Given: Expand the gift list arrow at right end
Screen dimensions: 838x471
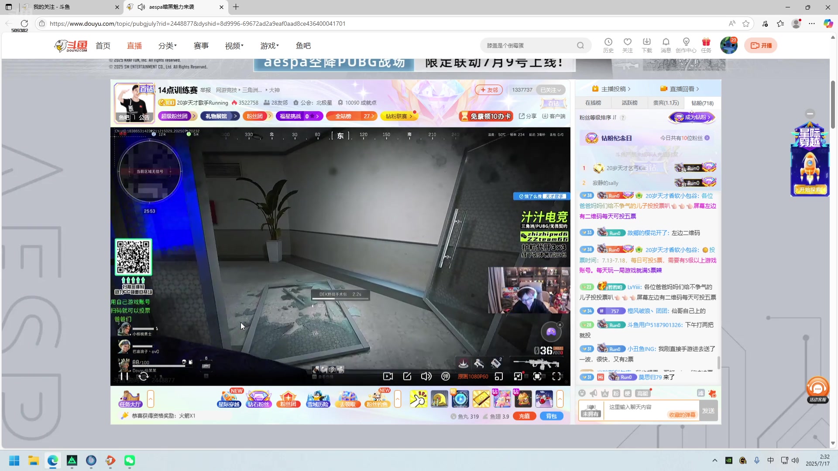Looking at the screenshot, I should (x=560, y=399).
